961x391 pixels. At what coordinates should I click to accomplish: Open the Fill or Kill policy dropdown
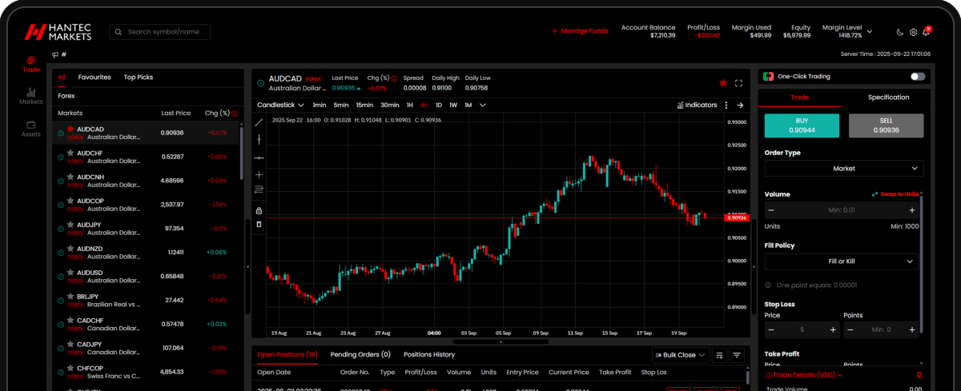(x=842, y=261)
